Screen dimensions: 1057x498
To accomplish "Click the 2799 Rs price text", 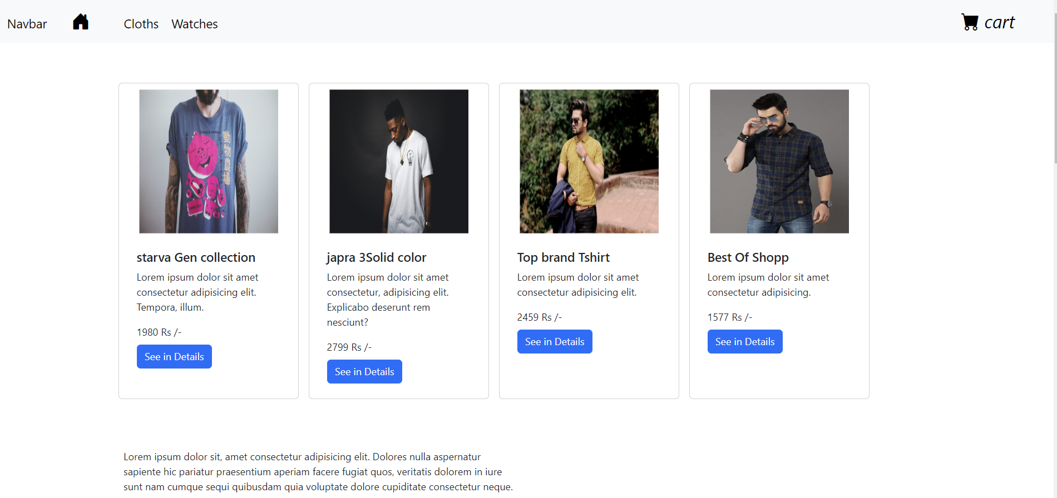I will point(349,347).
